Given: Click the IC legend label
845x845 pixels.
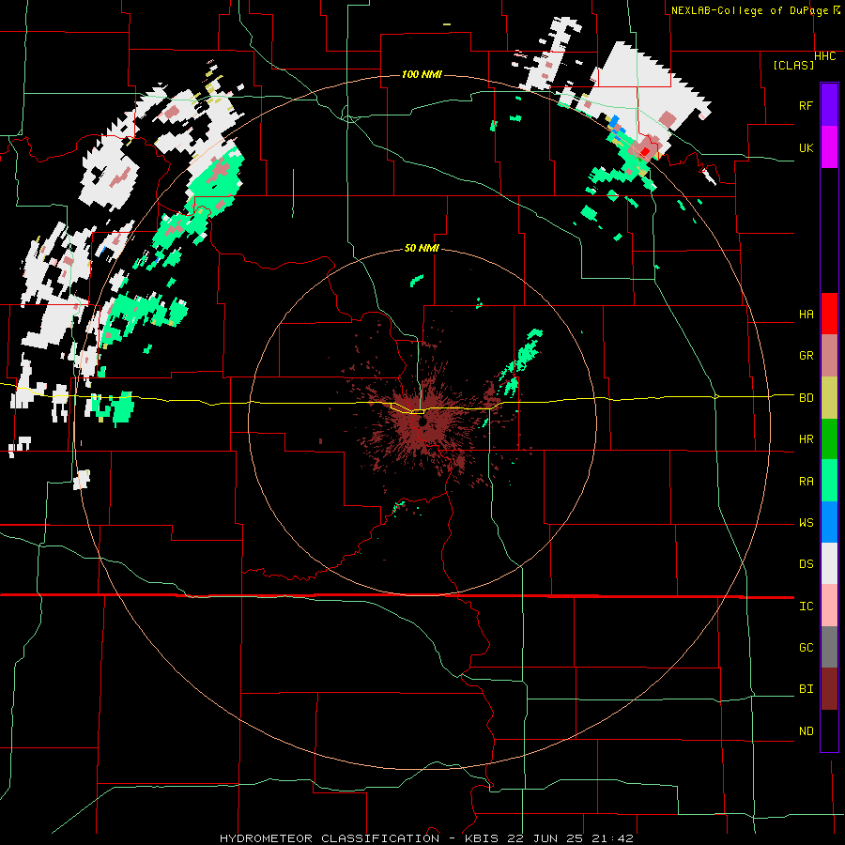Looking at the screenshot, I should click(807, 607).
